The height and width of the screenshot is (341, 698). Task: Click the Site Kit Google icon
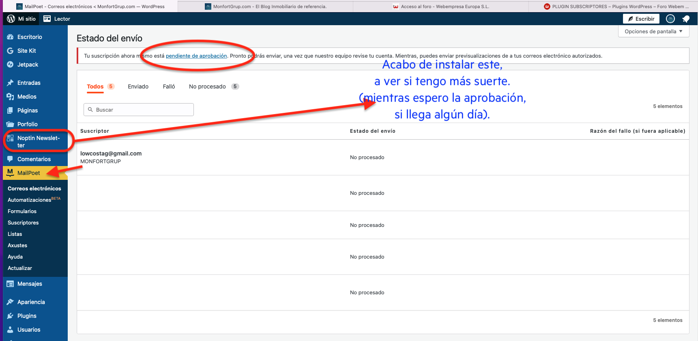coord(10,51)
